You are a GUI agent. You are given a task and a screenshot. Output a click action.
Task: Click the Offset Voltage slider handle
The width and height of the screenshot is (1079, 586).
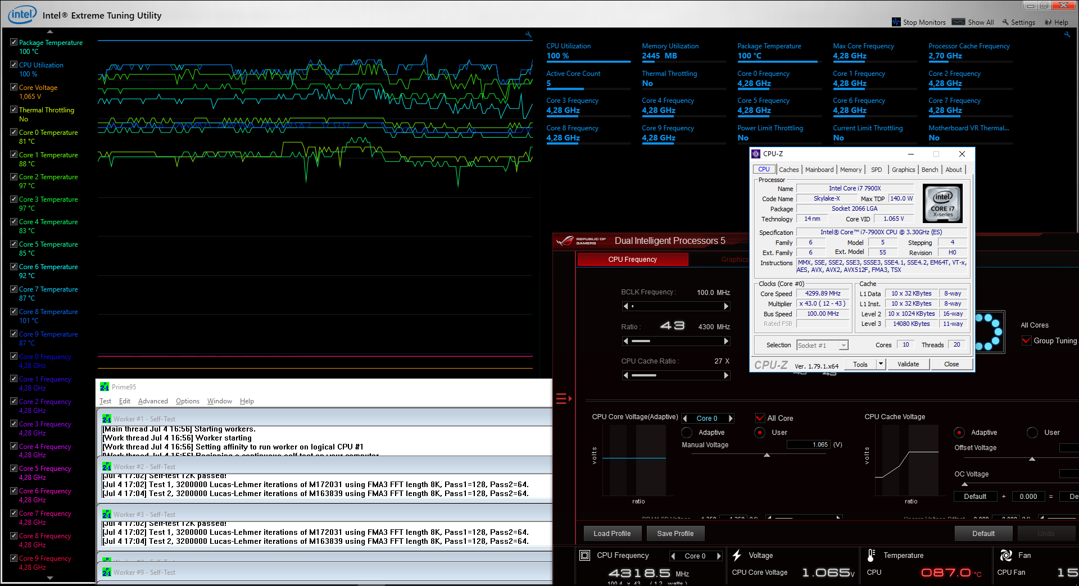click(1032, 459)
